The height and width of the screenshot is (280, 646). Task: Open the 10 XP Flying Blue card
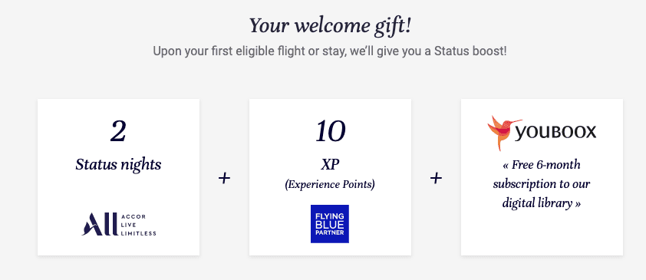[330, 177]
